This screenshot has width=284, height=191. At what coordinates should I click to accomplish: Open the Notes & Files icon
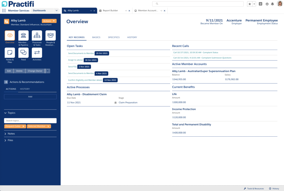10,53
